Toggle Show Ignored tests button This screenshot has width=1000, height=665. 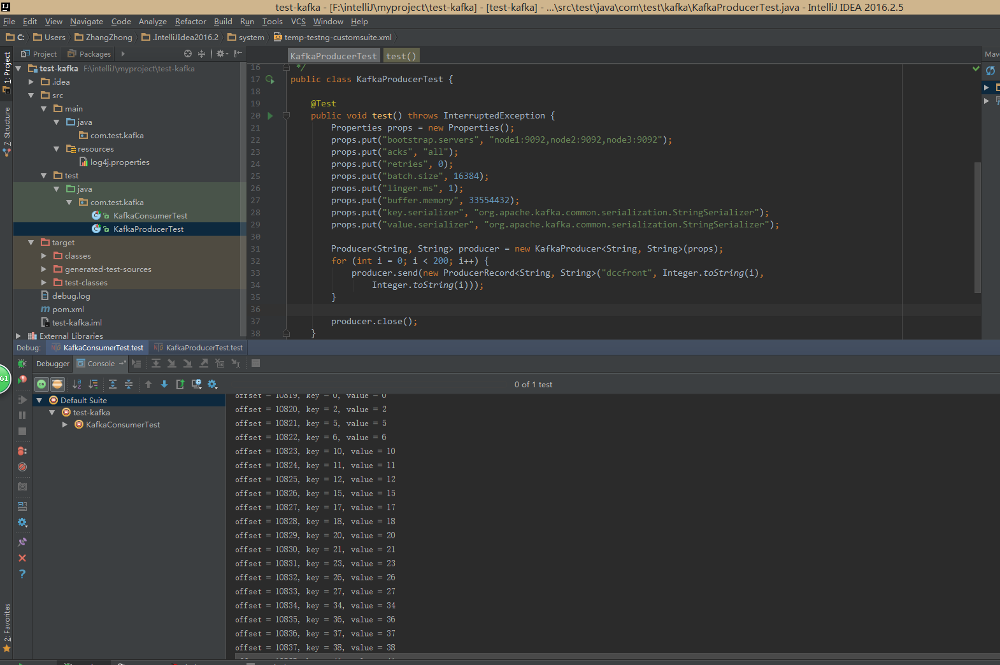tap(57, 384)
